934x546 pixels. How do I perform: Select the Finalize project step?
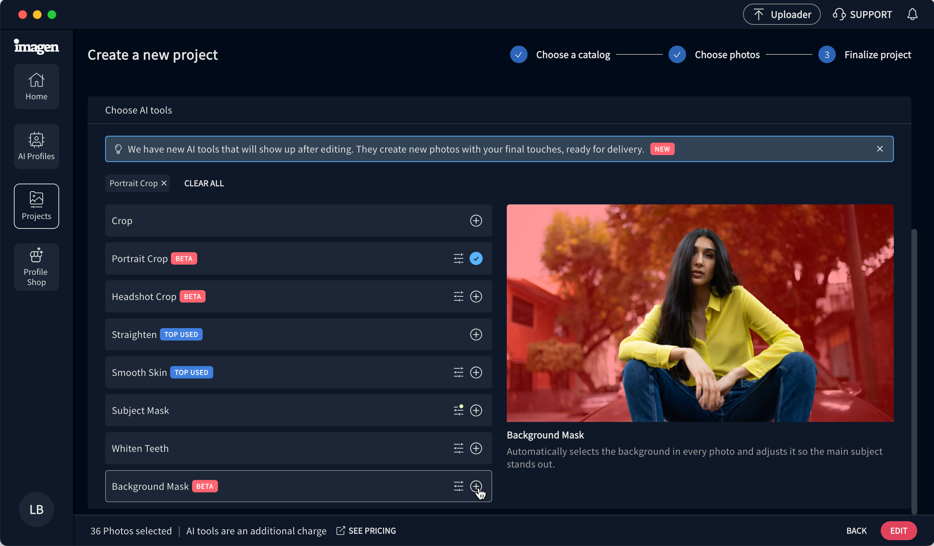coord(877,55)
